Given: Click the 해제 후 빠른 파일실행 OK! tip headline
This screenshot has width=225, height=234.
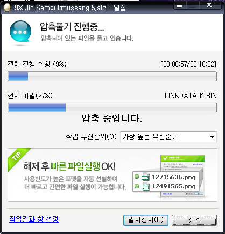Looking at the screenshot, I should [x=69, y=166].
